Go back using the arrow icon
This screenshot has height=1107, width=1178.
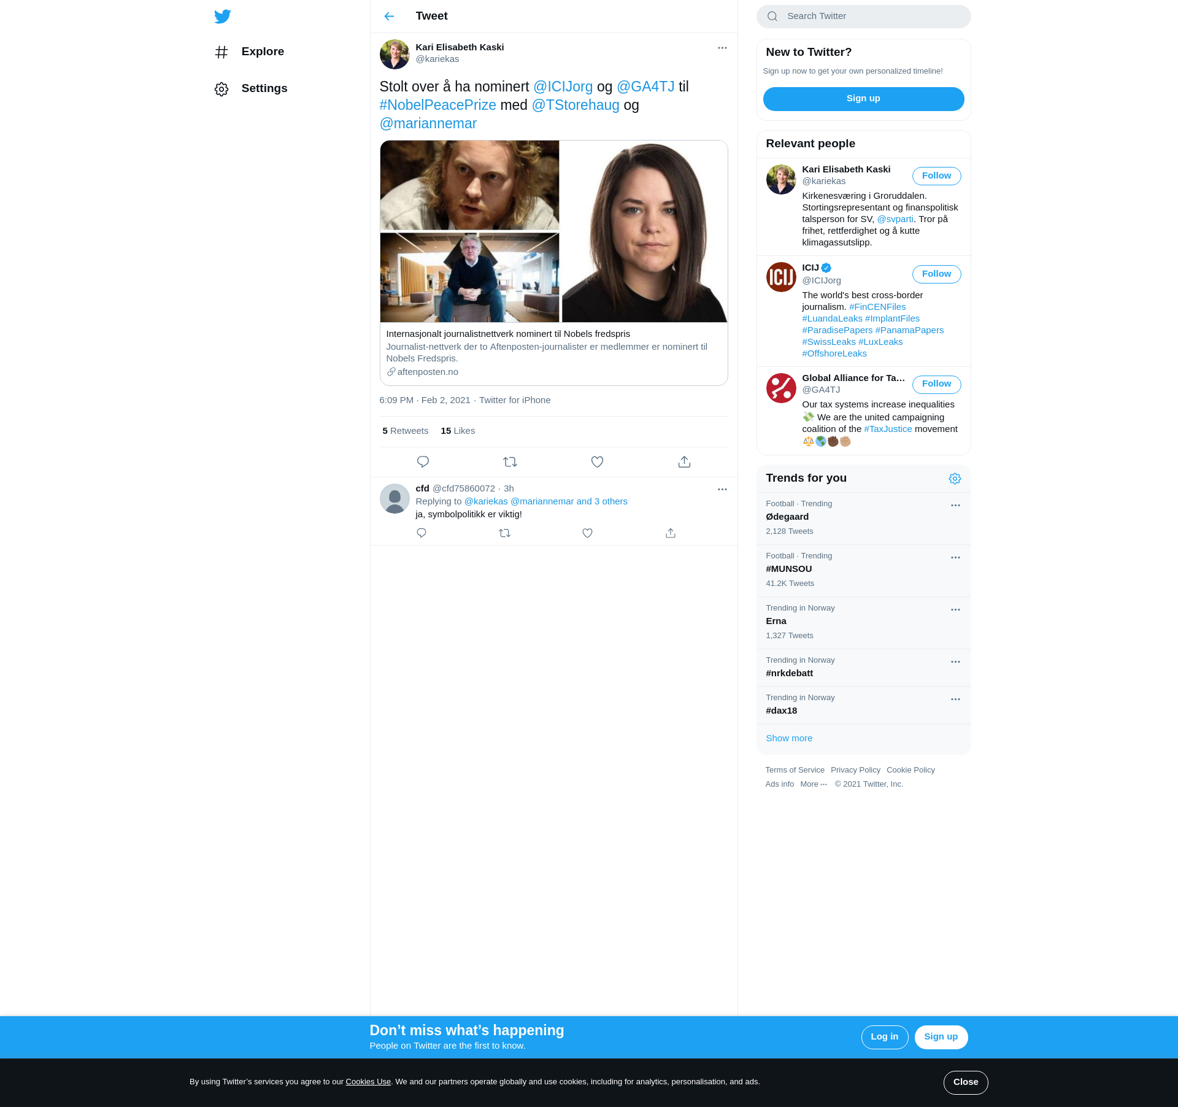[x=389, y=17]
